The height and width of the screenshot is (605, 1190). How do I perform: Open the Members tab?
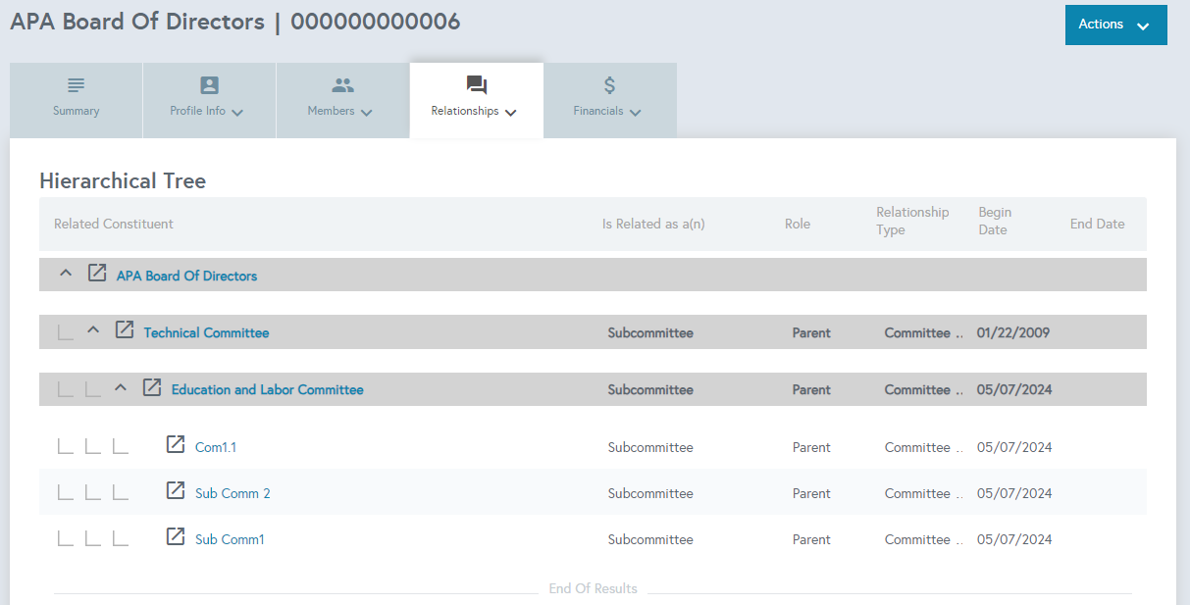coord(342,100)
